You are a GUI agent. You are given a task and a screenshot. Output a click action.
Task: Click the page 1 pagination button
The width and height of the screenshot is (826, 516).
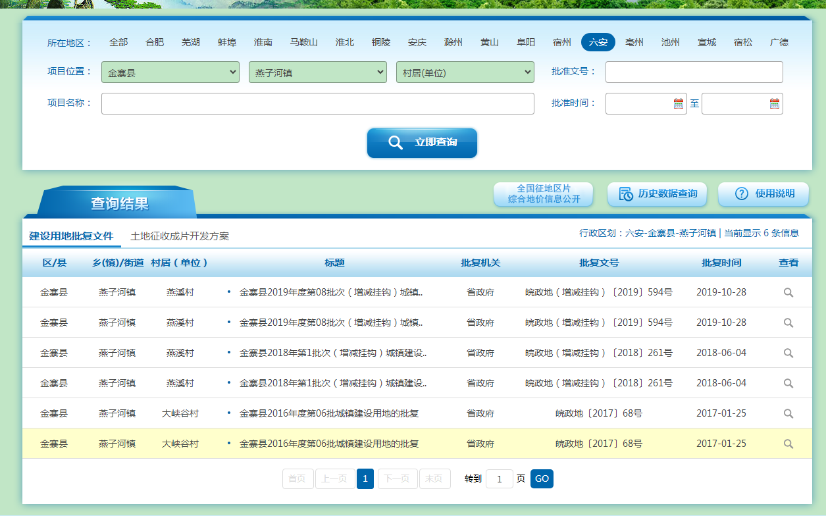pyautogui.click(x=365, y=478)
